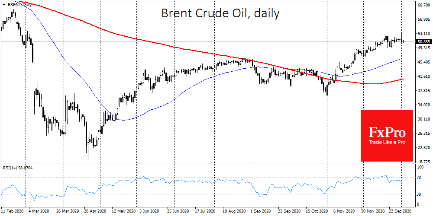
Task: Click the 26.315 price axis label
Action: coord(423,133)
